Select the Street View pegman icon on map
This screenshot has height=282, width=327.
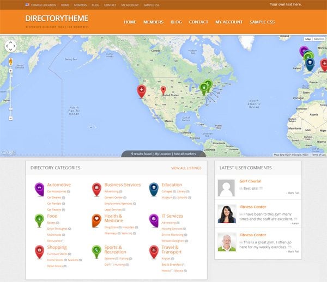pyautogui.click(x=11, y=62)
